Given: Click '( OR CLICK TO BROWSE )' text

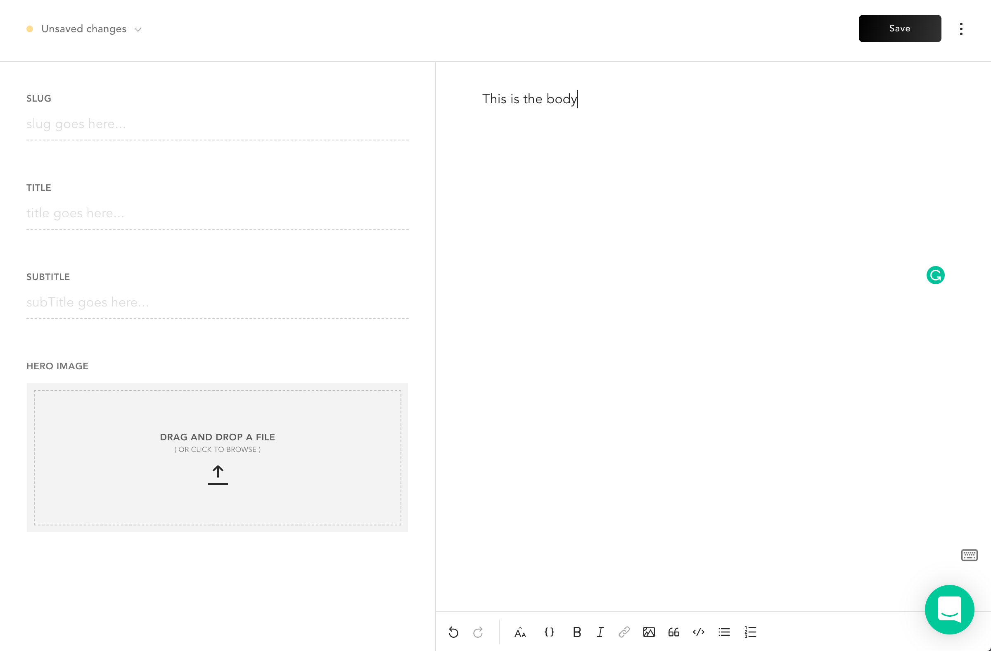Looking at the screenshot, I should tap(217, 449).
